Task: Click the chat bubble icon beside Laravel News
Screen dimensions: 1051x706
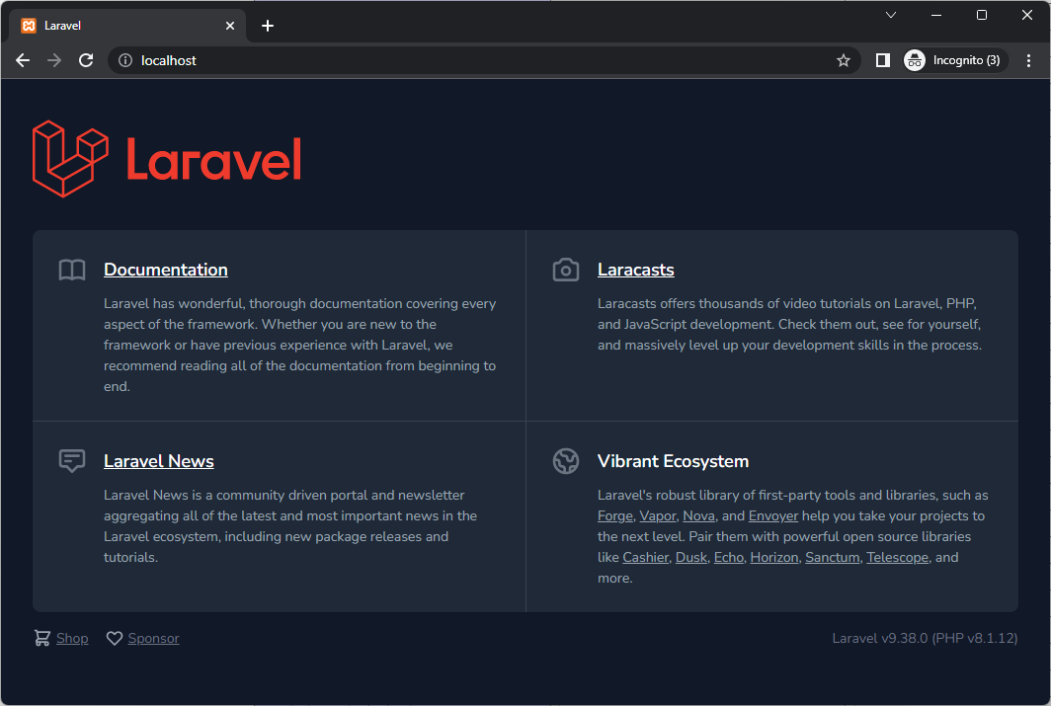Action: 72,461
